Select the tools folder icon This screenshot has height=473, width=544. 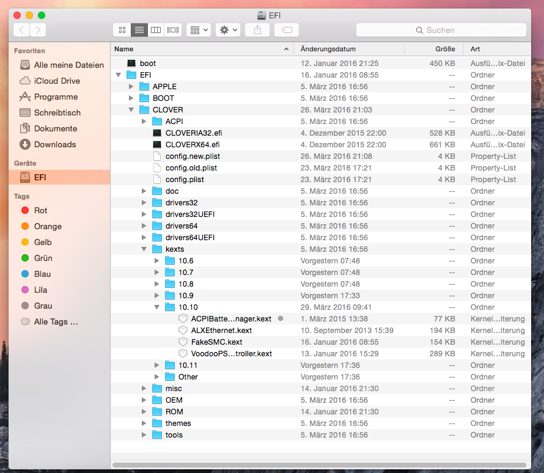(x=157, y=435)
